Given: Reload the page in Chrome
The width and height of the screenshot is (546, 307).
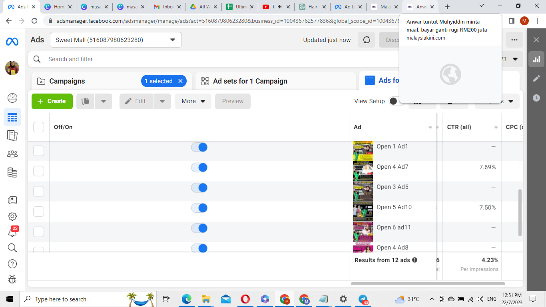Looking at the screenshot, I should tap(34, 21).
